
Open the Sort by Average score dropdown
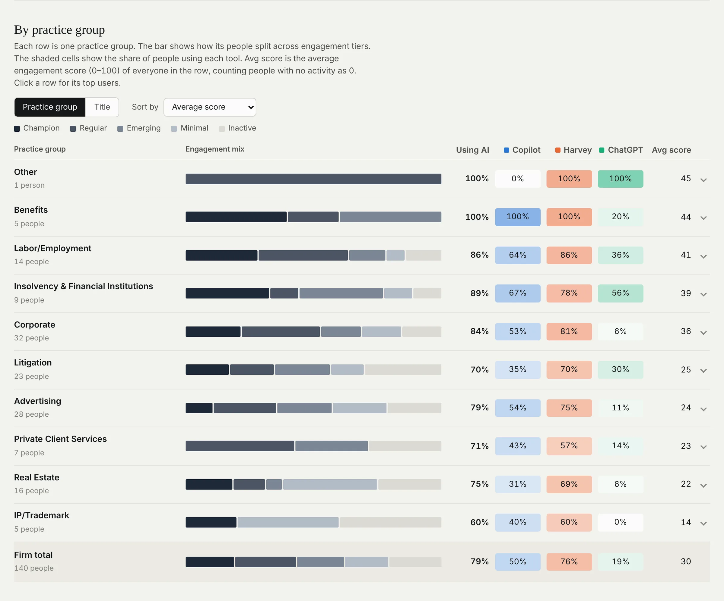[x=210, y=107]
